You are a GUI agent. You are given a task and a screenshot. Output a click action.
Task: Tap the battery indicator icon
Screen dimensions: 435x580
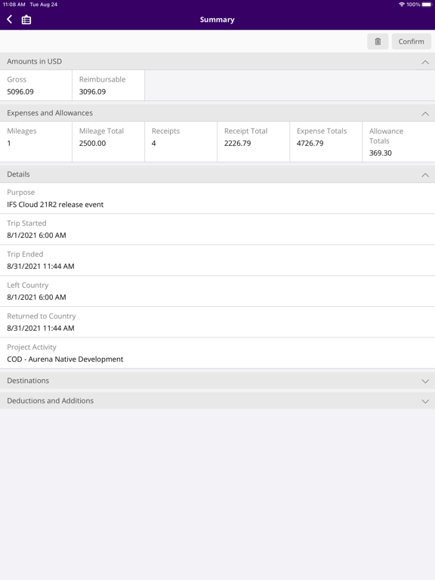(x=427, y=5)
